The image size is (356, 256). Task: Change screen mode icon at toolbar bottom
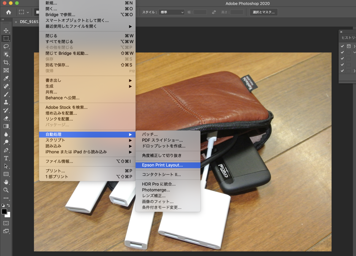[6, 231]
